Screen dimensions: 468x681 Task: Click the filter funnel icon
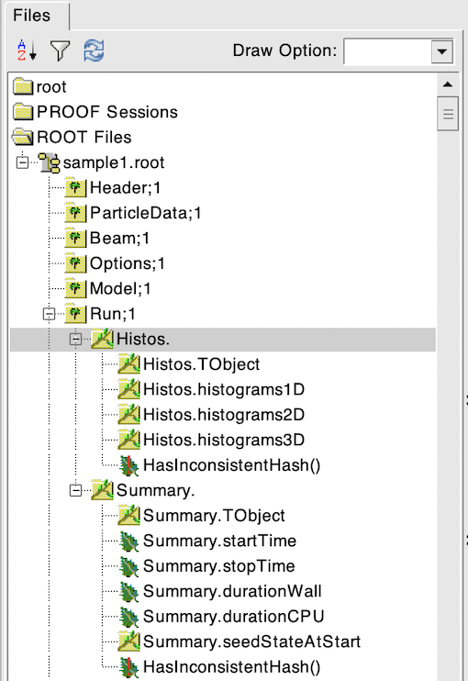pyautogui.click(x=60, y=50)
